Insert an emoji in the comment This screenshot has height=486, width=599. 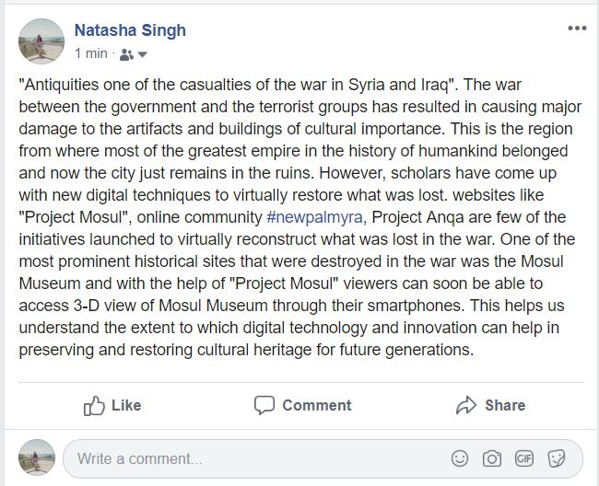[x=460, y=458]
